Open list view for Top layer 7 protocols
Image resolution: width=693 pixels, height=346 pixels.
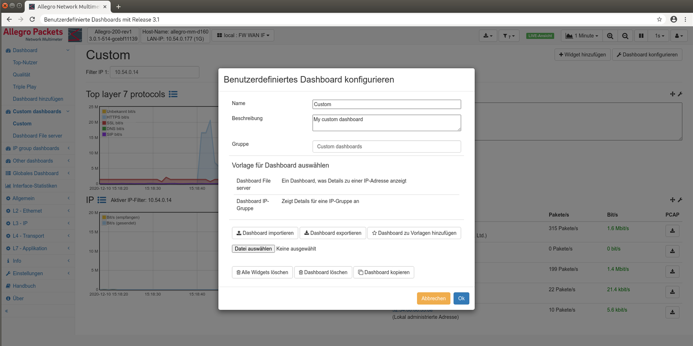(x=173, y=94)
